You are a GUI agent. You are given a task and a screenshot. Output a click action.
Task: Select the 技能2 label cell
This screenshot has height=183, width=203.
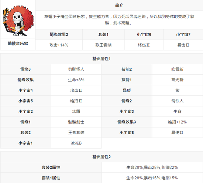[x=127, y=69]
